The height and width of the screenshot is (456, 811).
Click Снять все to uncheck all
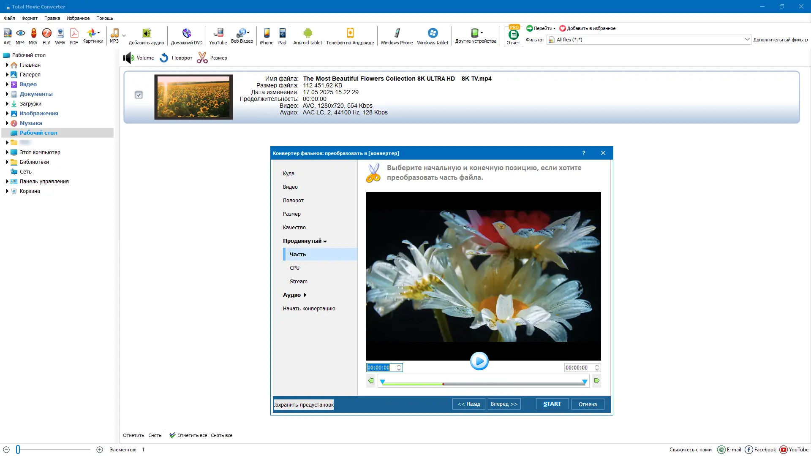[x=221, y=435]
